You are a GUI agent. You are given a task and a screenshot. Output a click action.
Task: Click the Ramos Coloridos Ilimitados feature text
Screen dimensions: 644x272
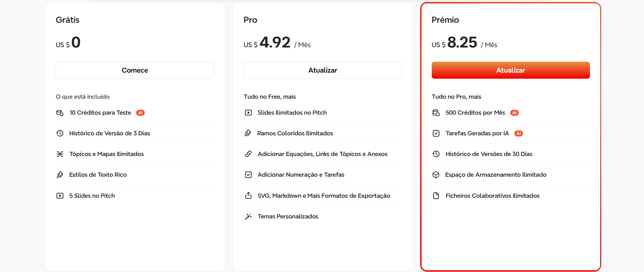coord(295,133)
